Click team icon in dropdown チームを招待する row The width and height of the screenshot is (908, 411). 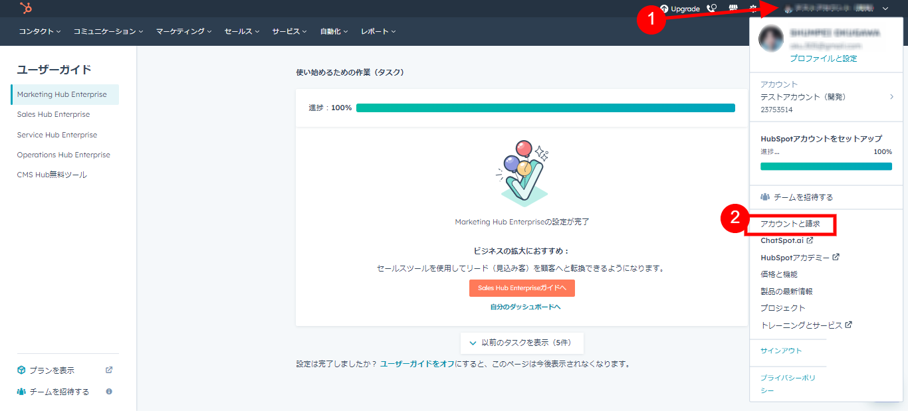coord(765,197)
